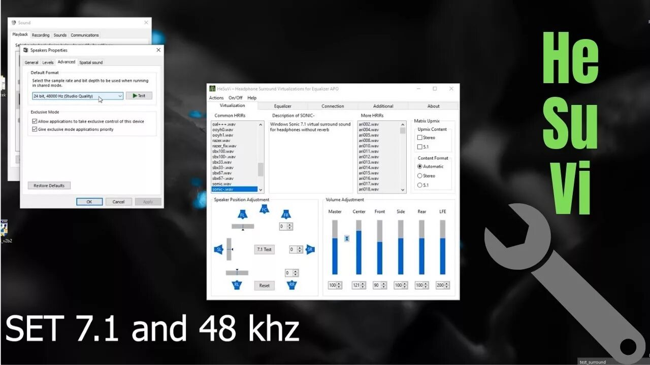Click the Center volume slider

point(359,247)
